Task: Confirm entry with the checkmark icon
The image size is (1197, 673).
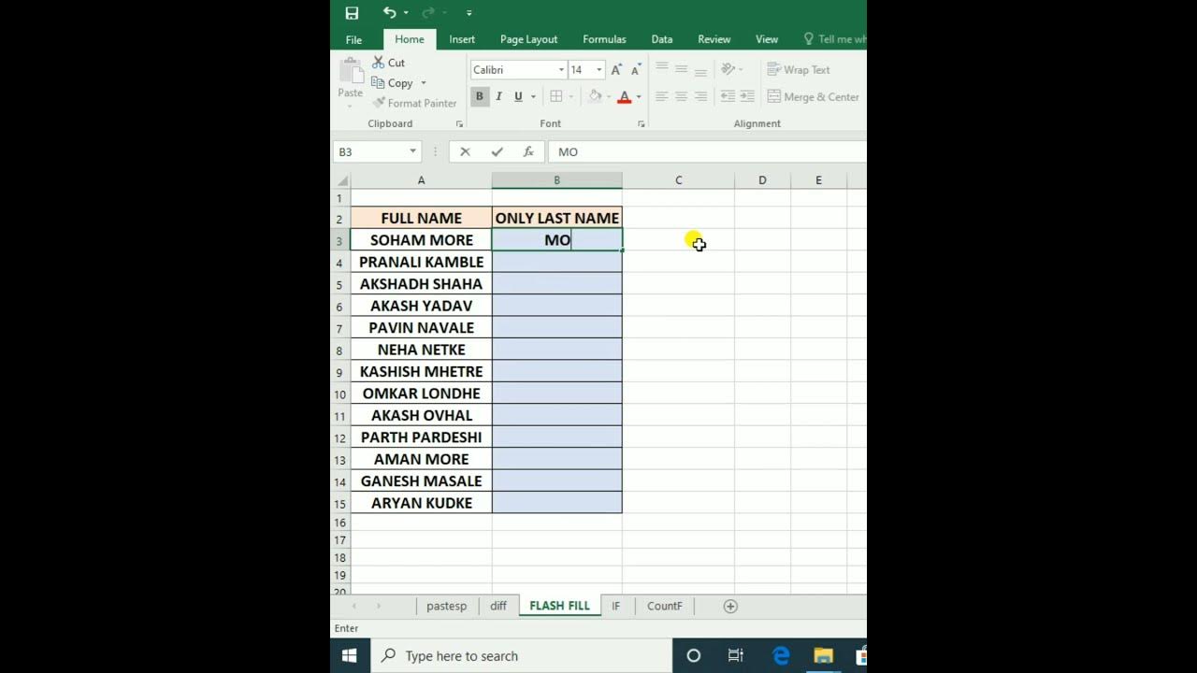Action: (x=497, y=151)
